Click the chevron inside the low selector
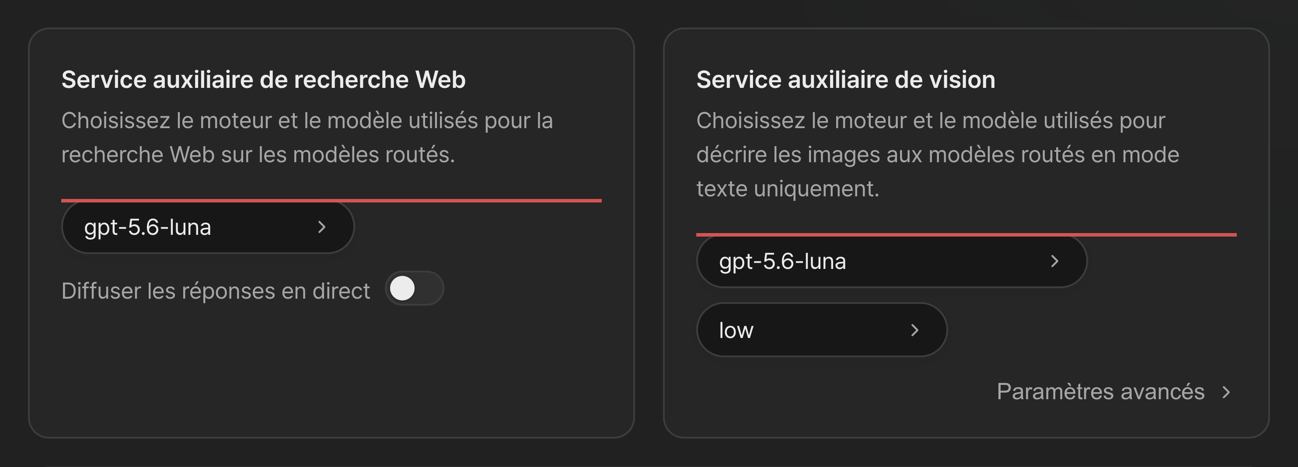The height and width of the screenshot is (467, 1298). click(915, 331)
